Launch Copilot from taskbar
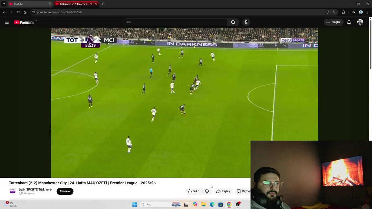 195,204
